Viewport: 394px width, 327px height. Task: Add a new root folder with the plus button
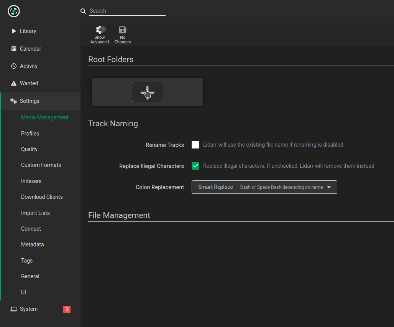[x=148, y=92]
